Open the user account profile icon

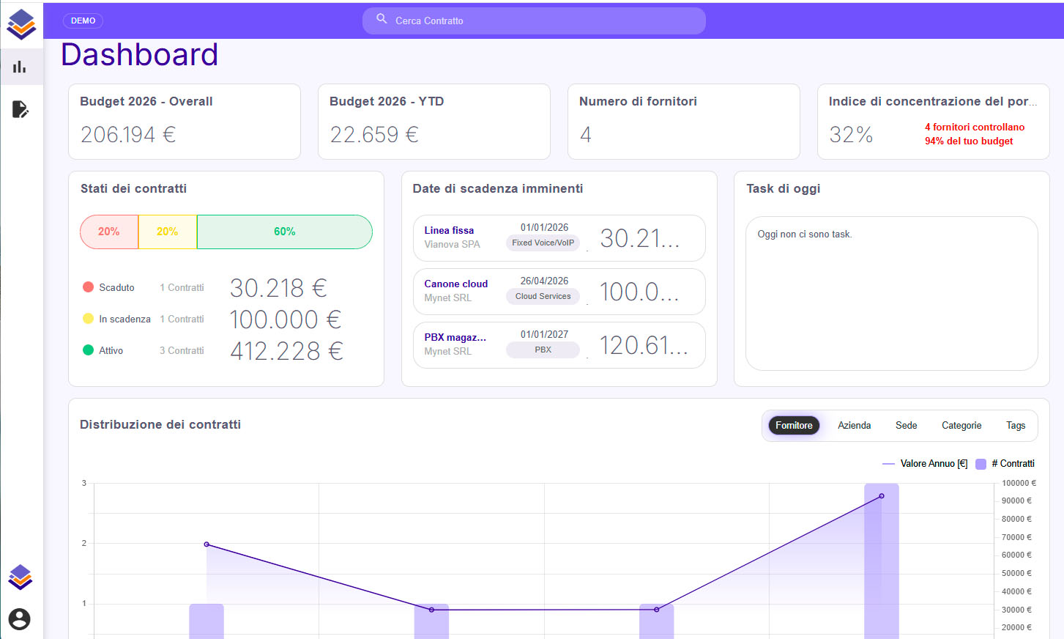point(20,619)
